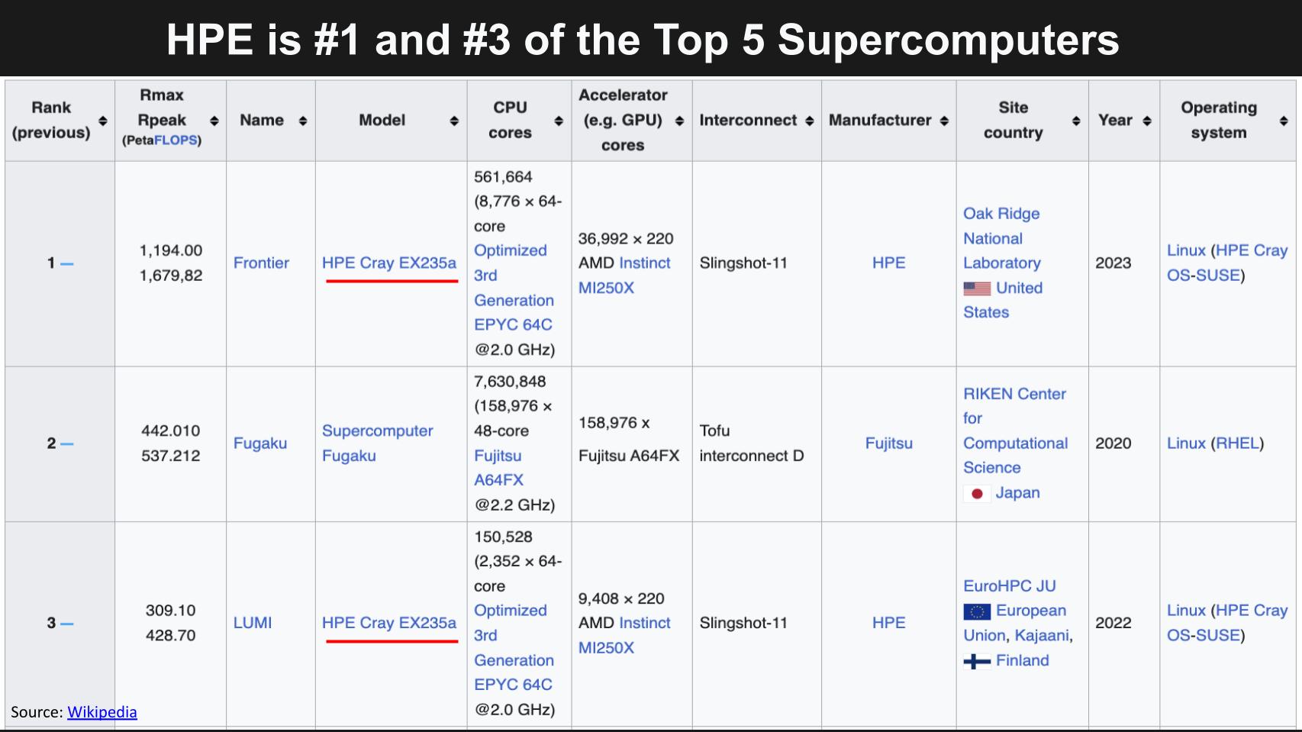Open the LUMI supercomputer link
Viewport: 1302px width, 732px height.
(x=253, y=623)
